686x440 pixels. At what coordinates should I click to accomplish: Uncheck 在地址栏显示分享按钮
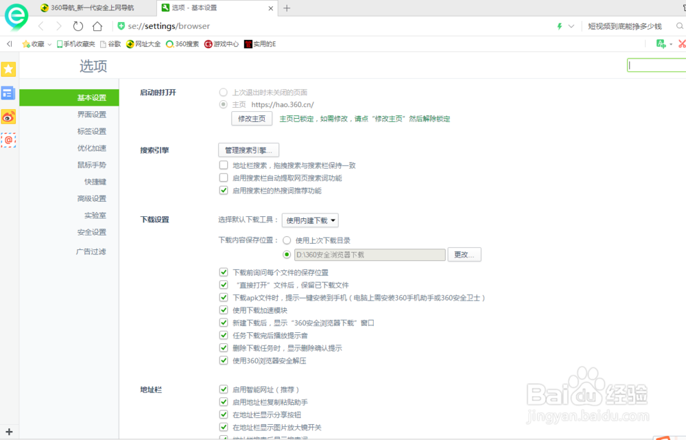point(224,415)
